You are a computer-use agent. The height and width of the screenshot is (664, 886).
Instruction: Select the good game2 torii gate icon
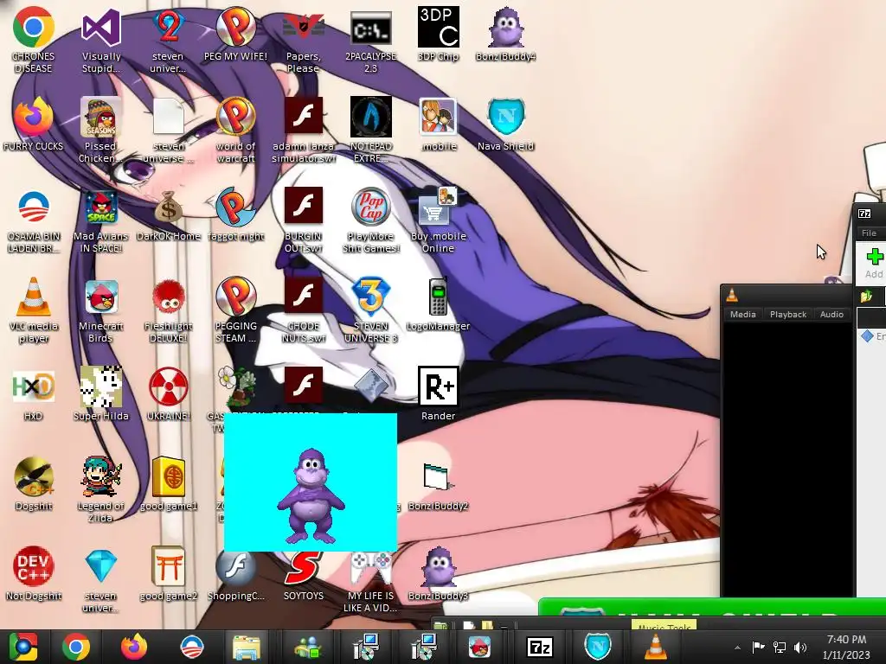(x=169, y=567)
